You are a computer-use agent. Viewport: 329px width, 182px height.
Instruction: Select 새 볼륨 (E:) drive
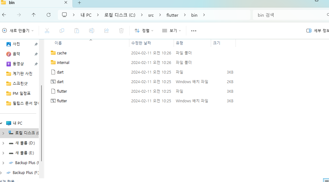coord(24,153)
